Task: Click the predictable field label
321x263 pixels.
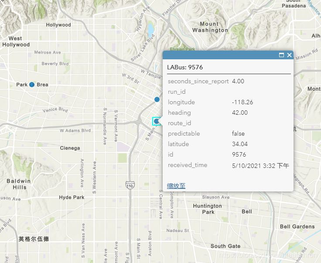Action: pos(184,134)
